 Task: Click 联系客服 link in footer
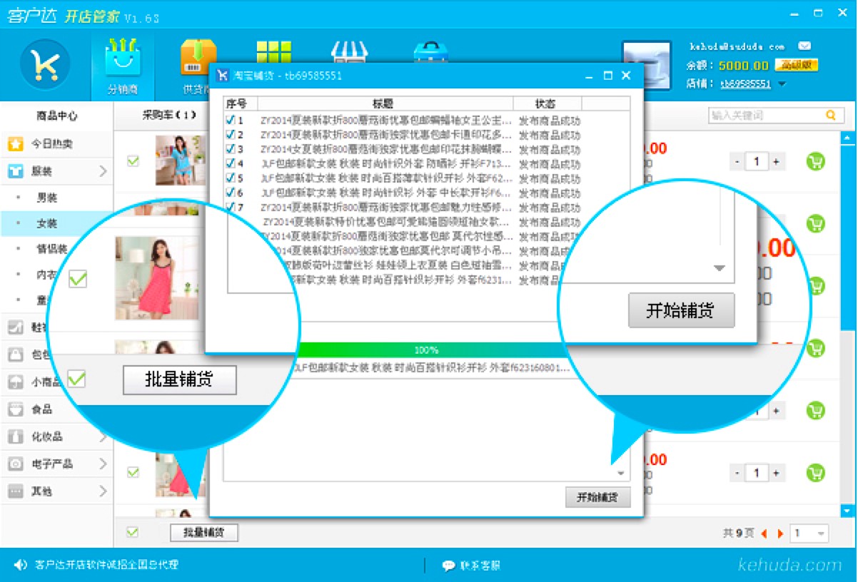480,566
